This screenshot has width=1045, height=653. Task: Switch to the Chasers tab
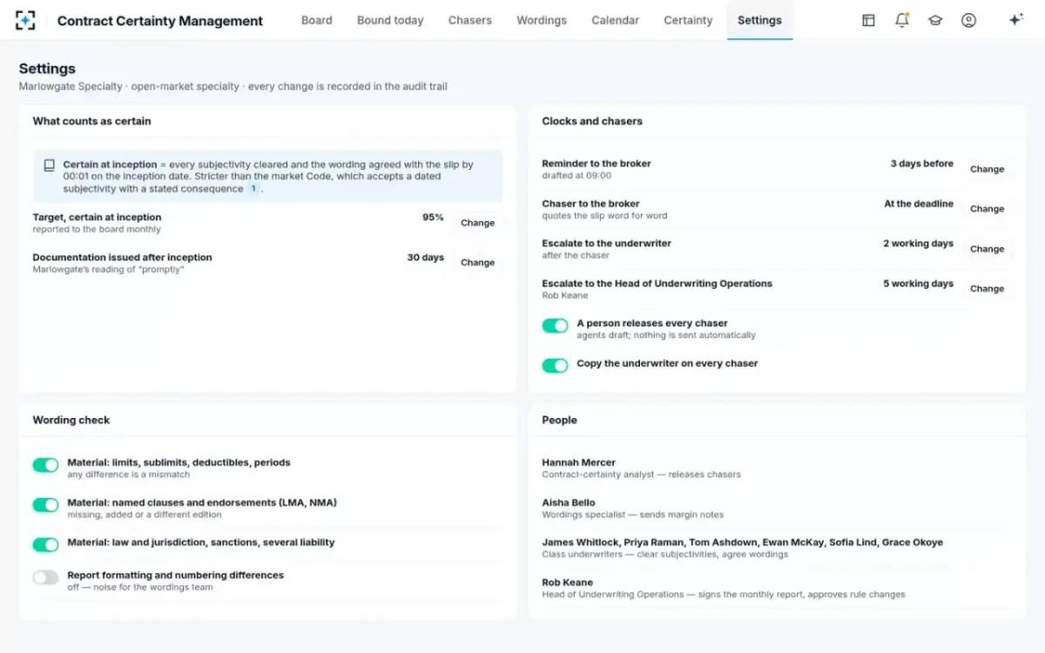pos(470,20)
